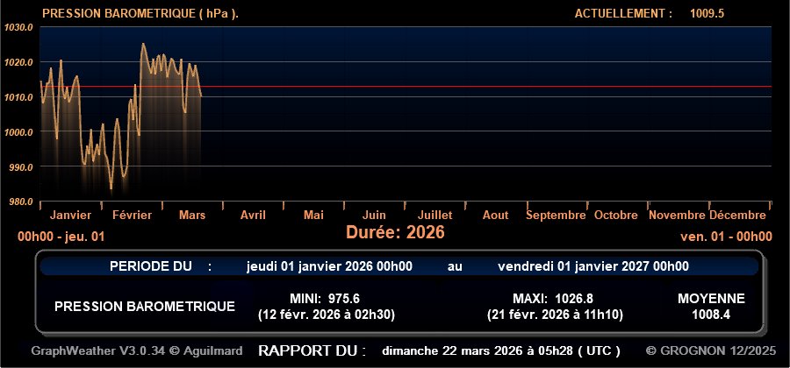Click the Janvier month label
This screenshot has height=368, width=790.
[70, 215]
